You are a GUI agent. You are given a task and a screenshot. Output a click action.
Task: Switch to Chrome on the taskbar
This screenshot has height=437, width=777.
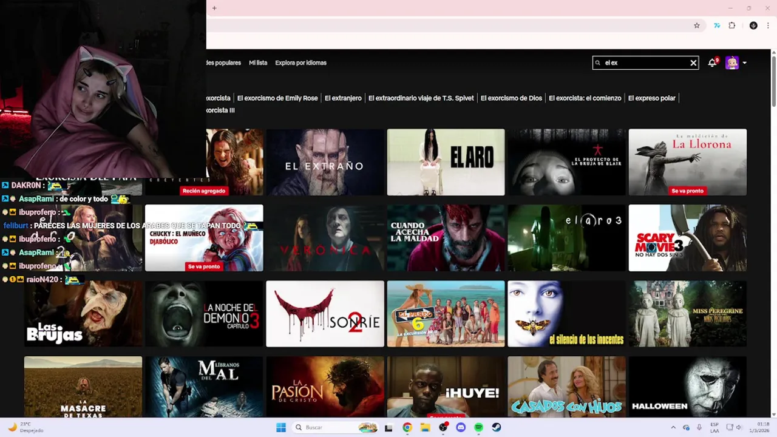point(407,427)
